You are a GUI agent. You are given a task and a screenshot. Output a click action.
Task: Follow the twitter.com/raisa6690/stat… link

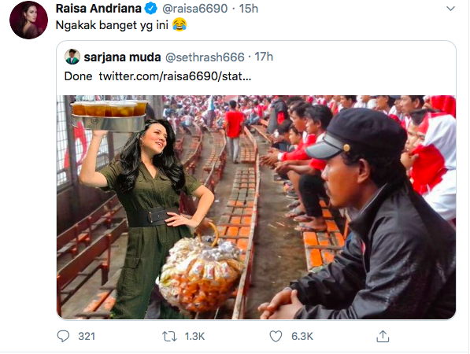click(x=175, y=76)
